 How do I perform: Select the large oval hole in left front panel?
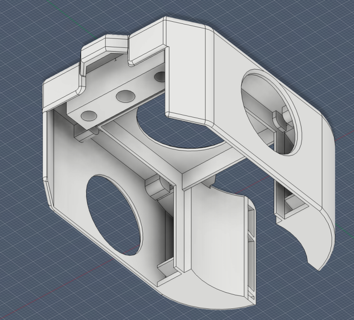[114, 215]
